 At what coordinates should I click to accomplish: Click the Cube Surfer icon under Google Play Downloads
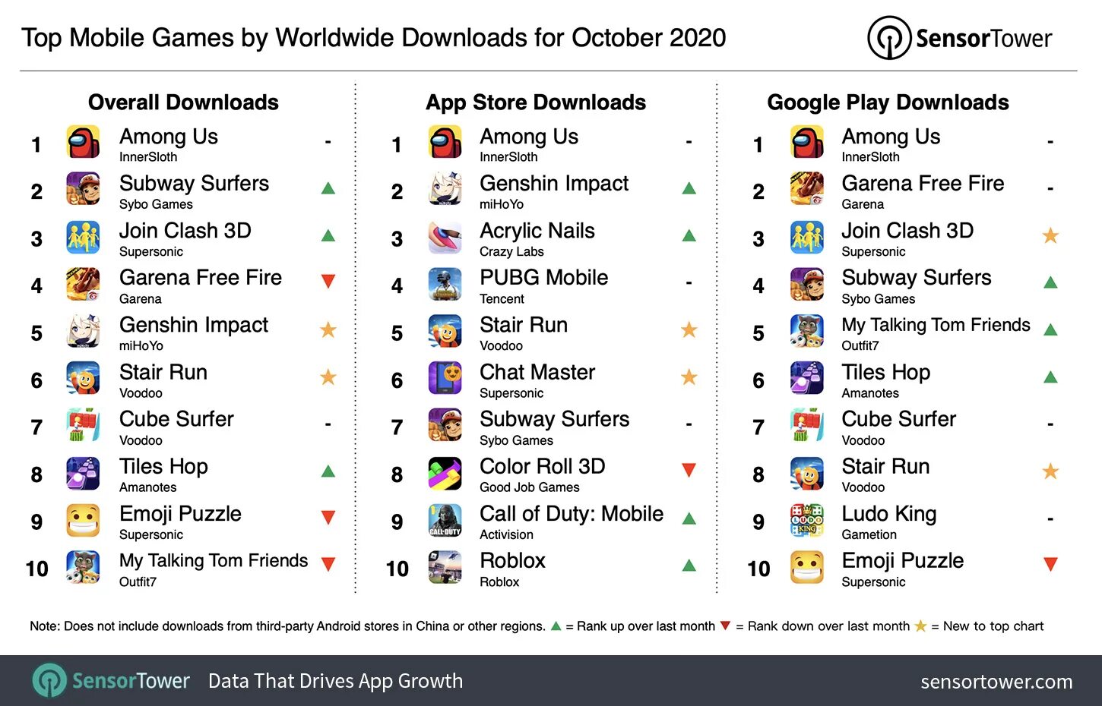[806, 425]
